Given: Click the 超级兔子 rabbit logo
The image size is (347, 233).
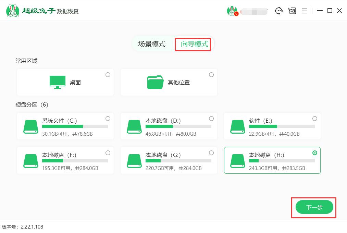Looking at the screenshot, I should (x=12, y=11).
